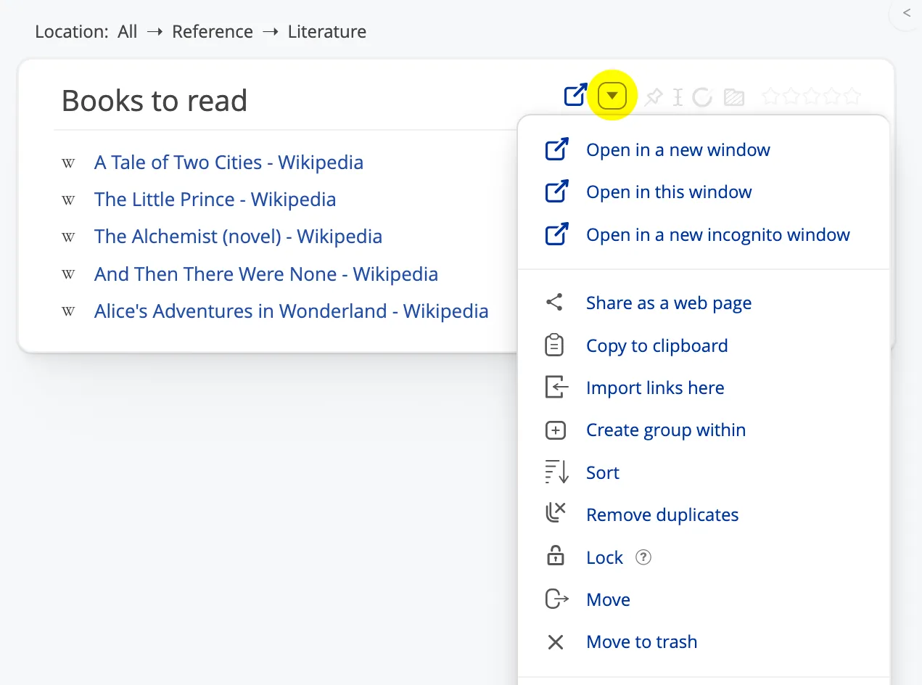Set rating using the fifth star
Image resolution: width=922 pixels, height=685 pixels.
coord(852,97)
